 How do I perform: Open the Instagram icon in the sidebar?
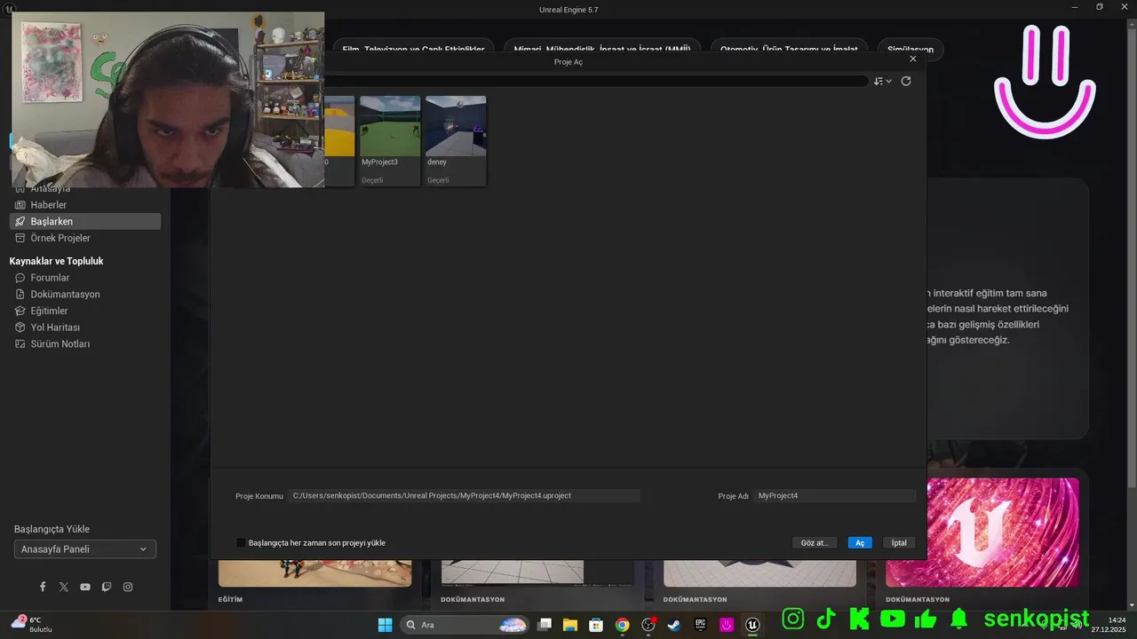click(x=128, y=587)
